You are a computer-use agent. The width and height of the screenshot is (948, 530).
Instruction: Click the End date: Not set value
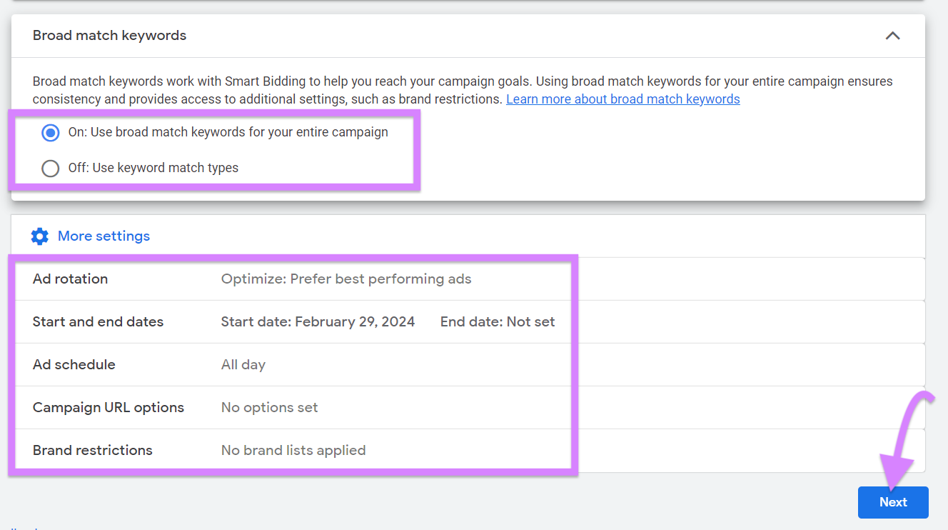498,321
